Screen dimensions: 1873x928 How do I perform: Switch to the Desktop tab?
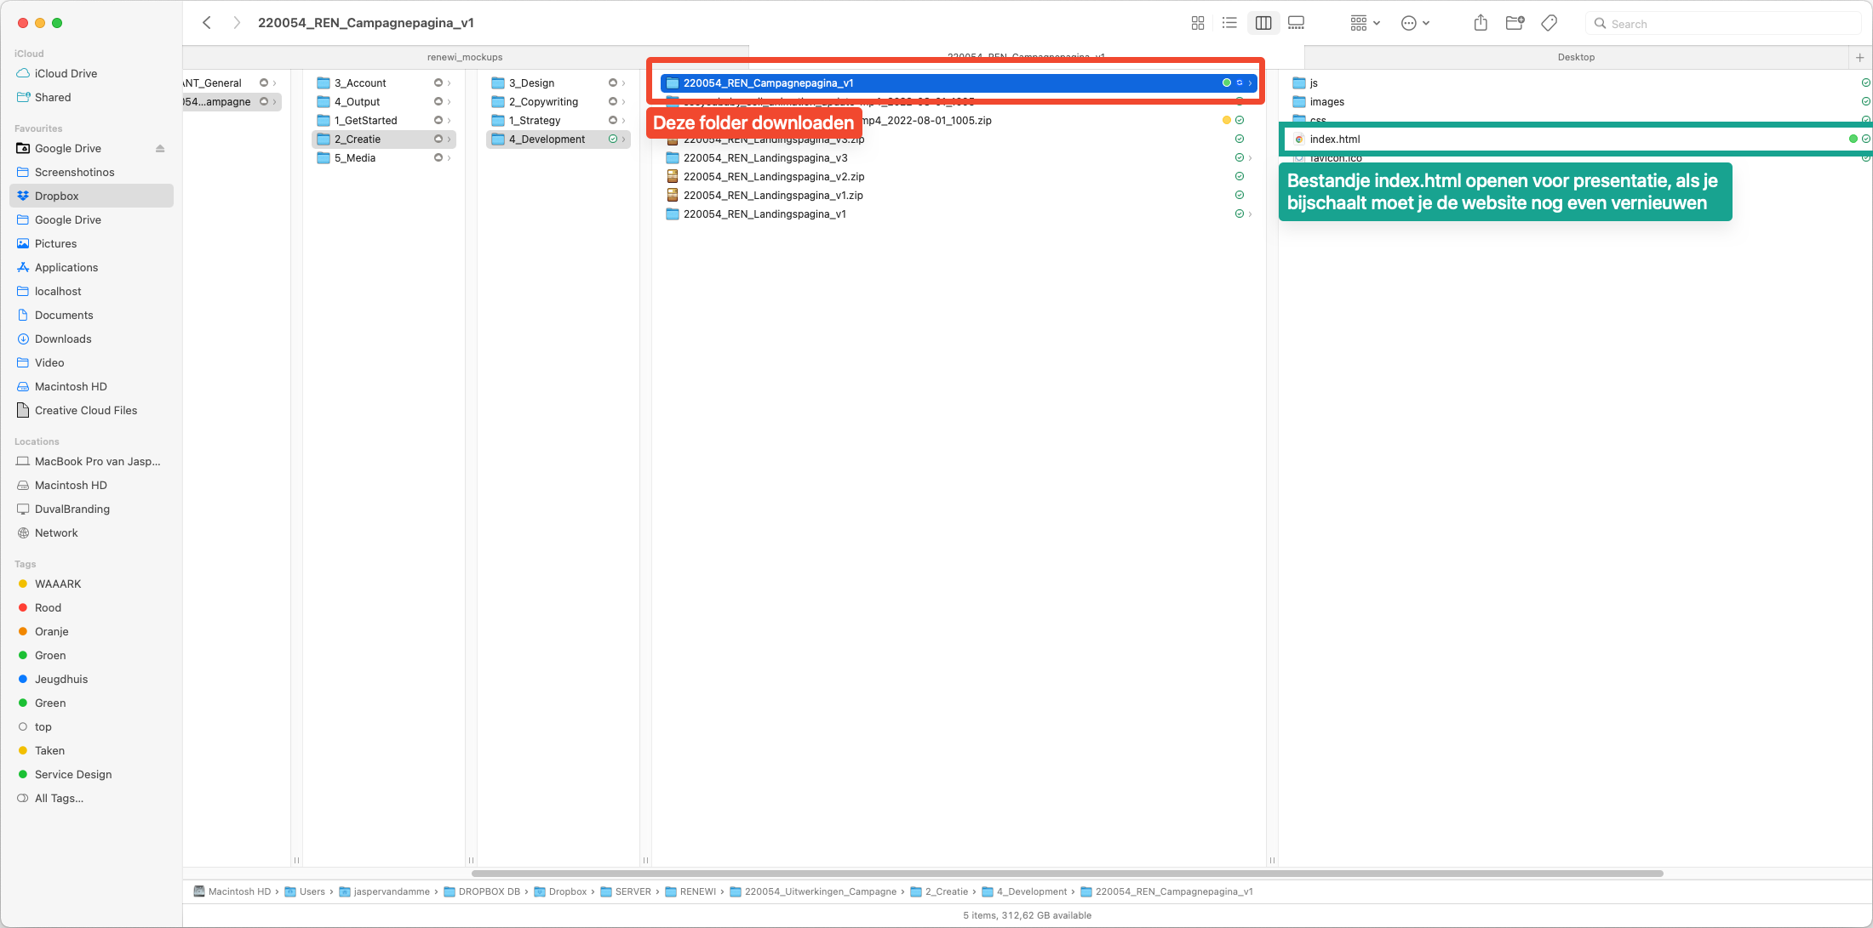coord(1576,57)
